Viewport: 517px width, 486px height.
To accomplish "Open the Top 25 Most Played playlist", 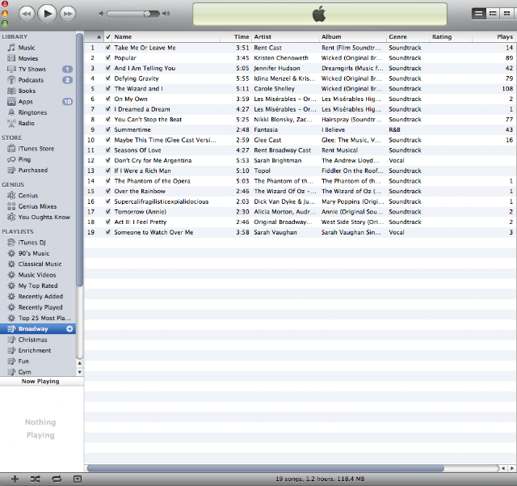I will tap(38, 318).
